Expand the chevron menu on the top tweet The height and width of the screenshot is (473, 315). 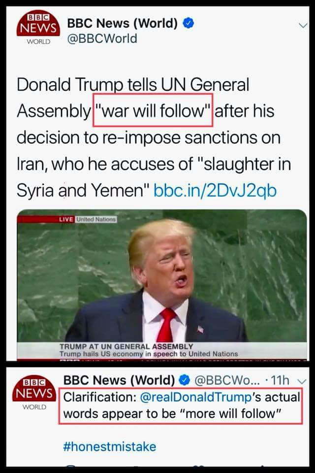303,26
